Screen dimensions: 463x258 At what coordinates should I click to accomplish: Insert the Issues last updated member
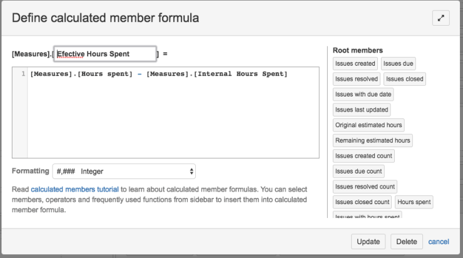click(362, 110)
